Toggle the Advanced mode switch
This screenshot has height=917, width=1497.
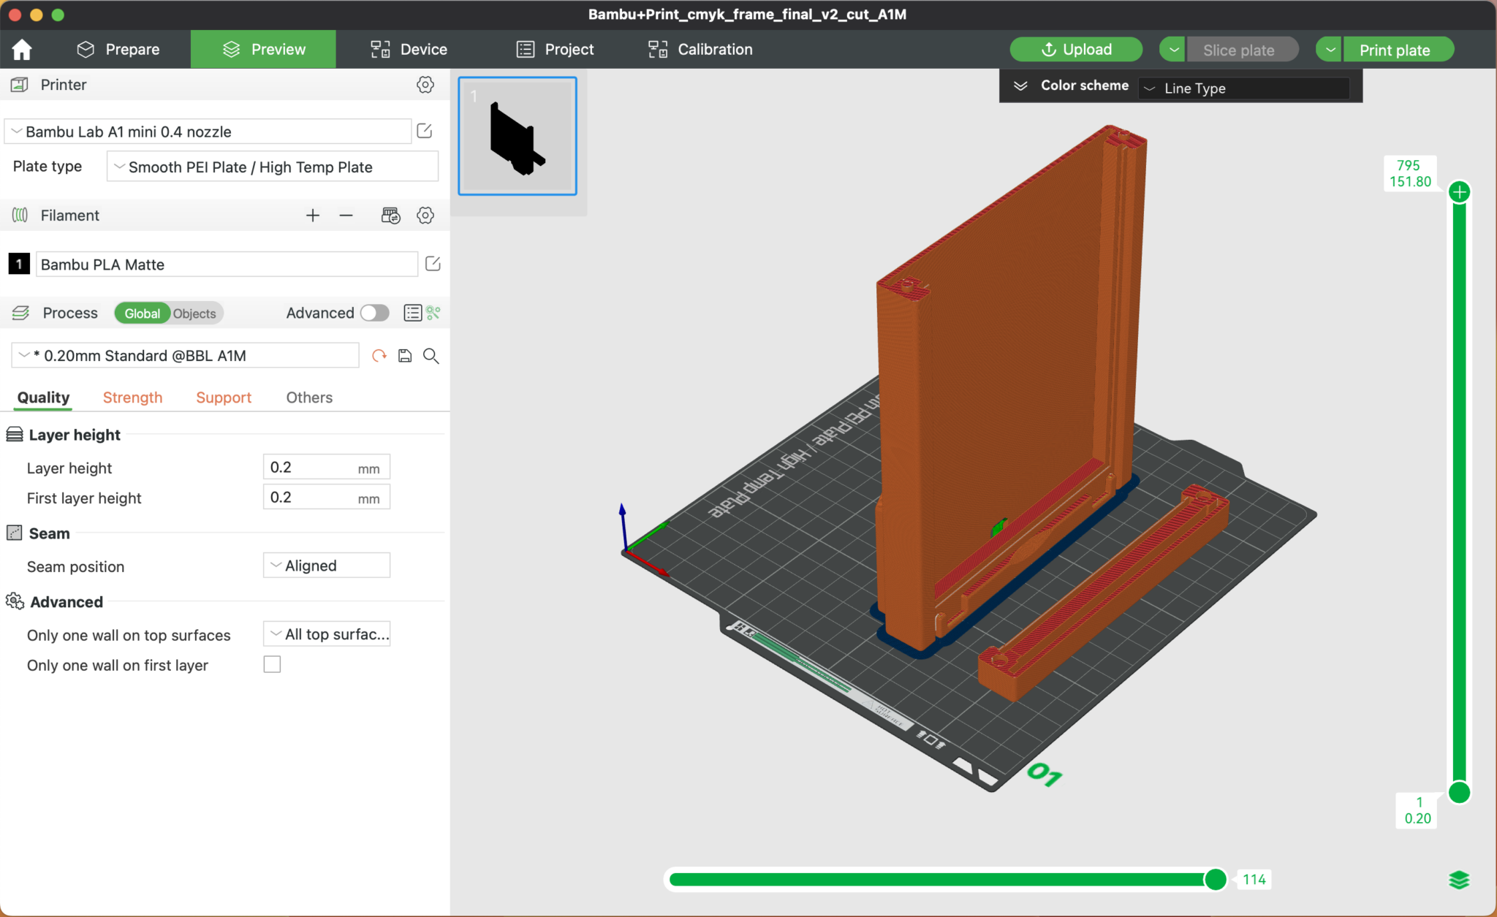pos(375,313)
